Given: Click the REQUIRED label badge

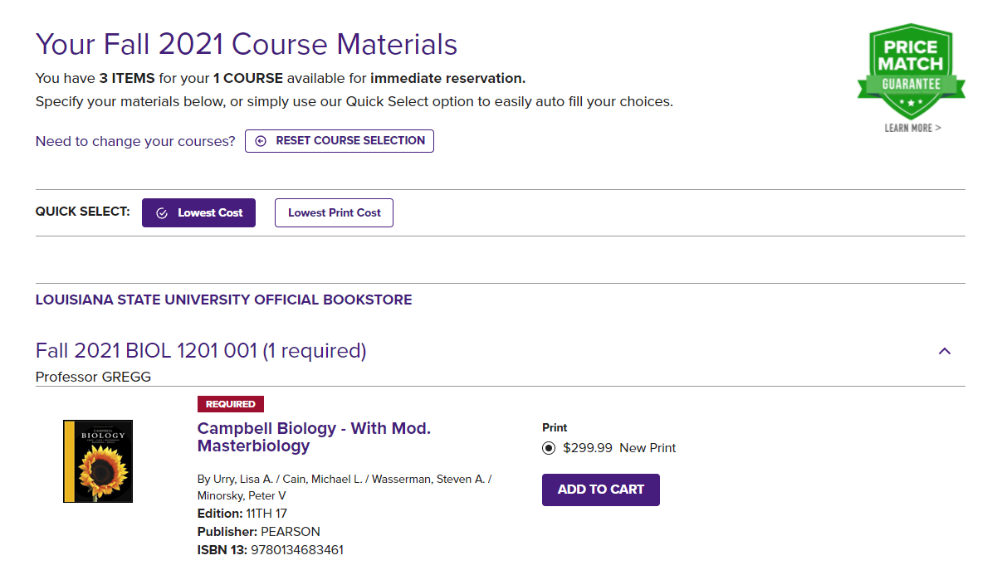Looking at the screenshot, I should [231, 404].
